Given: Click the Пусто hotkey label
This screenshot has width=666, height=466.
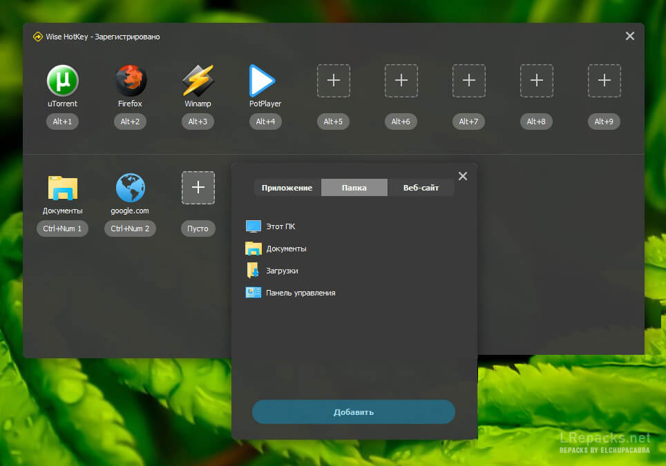Looking at the screenshot, I should coord(198,229).
